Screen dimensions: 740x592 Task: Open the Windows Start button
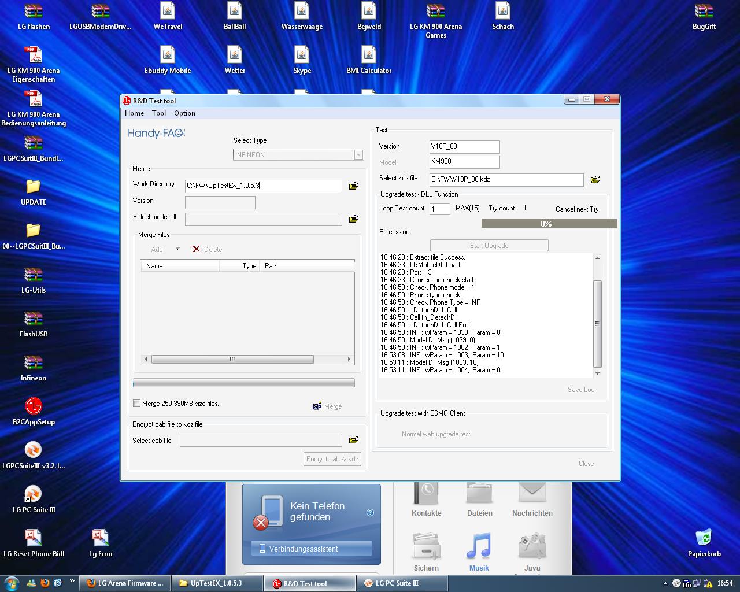pyautogui.click(x=12, y=583)
